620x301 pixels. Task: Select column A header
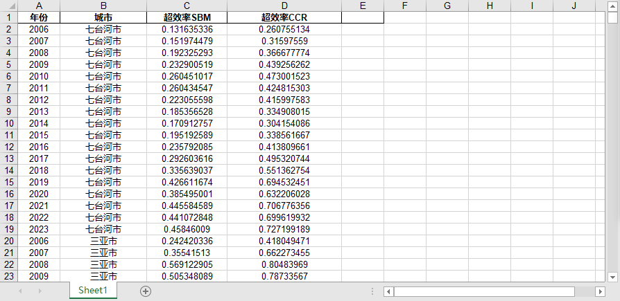39,6
